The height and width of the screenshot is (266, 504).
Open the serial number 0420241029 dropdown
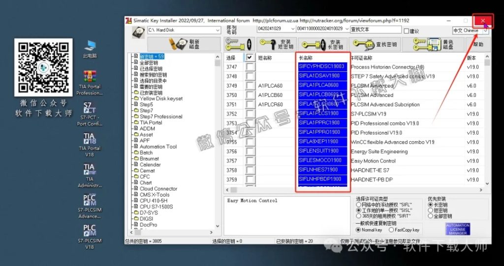point(292,29)
